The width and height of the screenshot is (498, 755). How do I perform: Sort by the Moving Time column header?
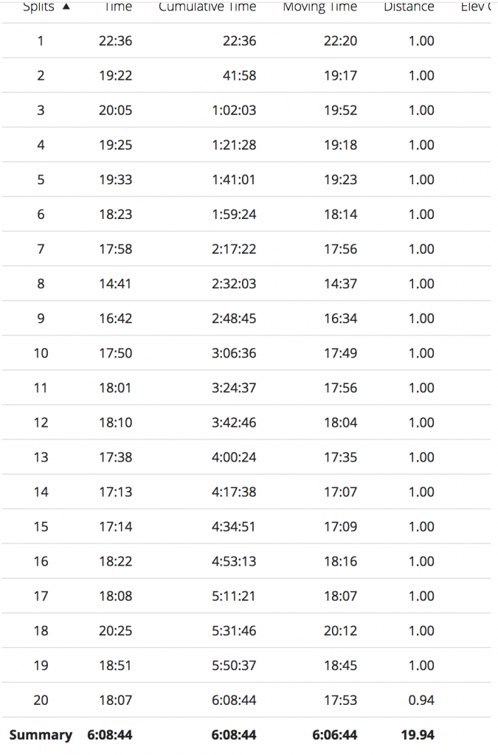(320, 6)
